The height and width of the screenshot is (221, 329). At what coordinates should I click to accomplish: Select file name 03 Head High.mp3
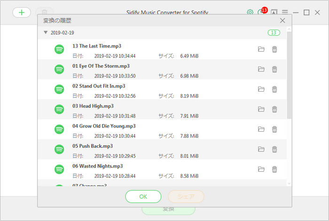point(93,106)
